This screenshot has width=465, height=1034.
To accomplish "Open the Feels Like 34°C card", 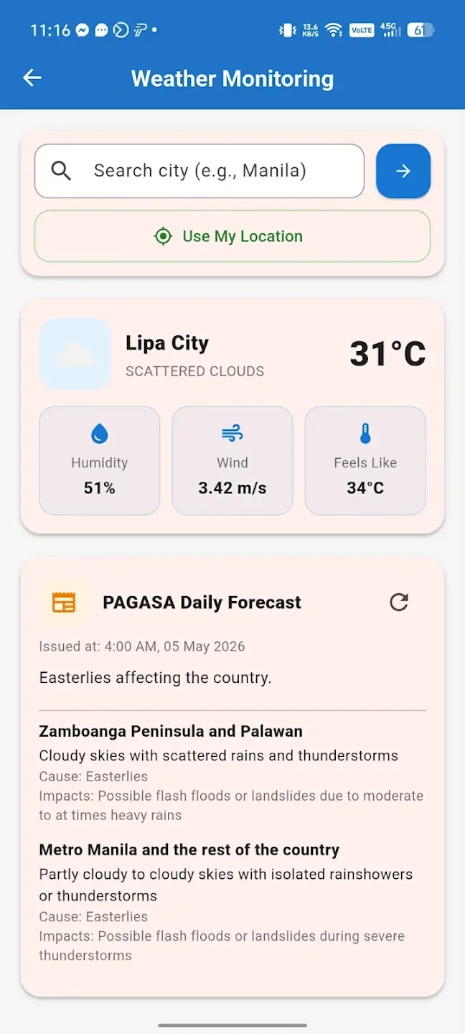I will pyautogui.click(x=365, y=461).
